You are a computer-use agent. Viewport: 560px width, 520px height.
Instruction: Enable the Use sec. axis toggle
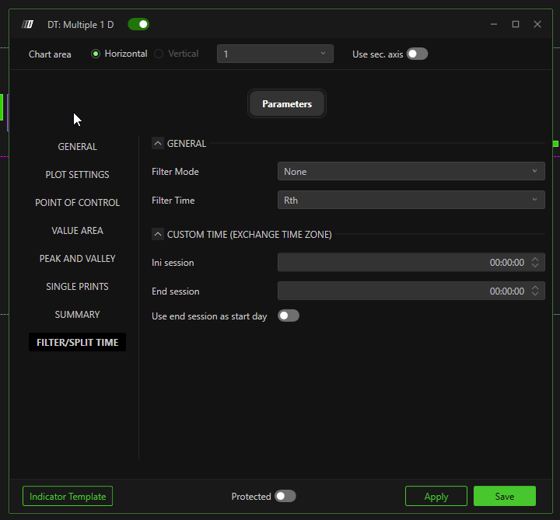pos(417,54)
